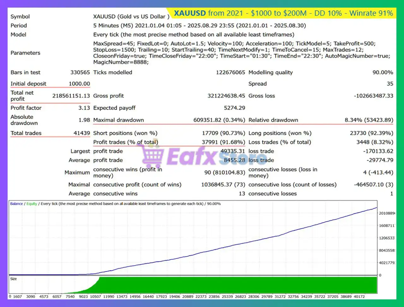The width and height of the screenshot is (404, 307).
Task: Click the Spread value 35
Action: (x=390, y=84)
